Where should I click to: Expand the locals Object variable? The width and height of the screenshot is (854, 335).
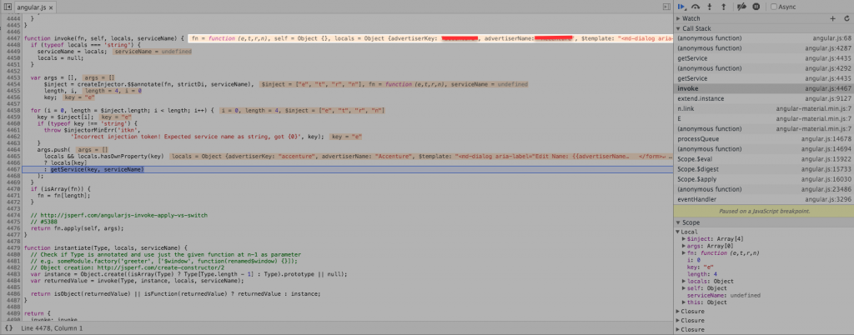point(684,281)
